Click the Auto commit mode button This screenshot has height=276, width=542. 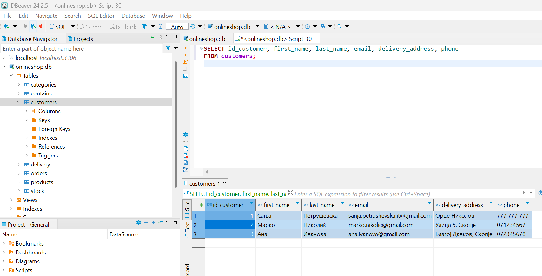coord(177,27)
